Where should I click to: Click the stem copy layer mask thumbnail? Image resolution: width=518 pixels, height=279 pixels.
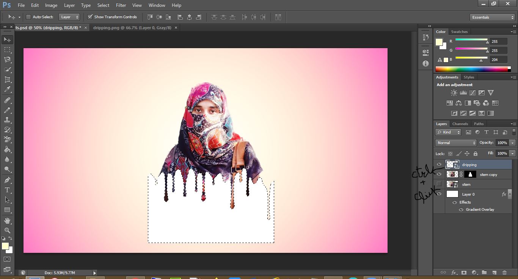(470, 174)
